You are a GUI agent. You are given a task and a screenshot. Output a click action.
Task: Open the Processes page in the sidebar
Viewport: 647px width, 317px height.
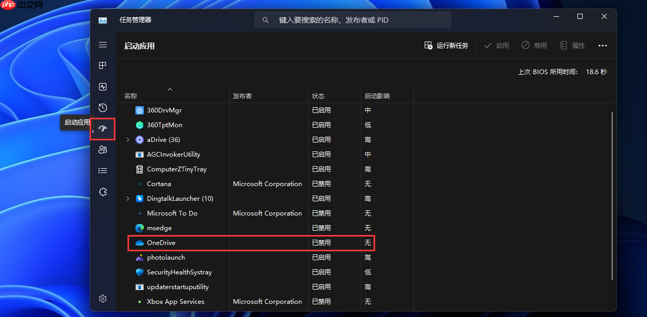pos(103,65)
